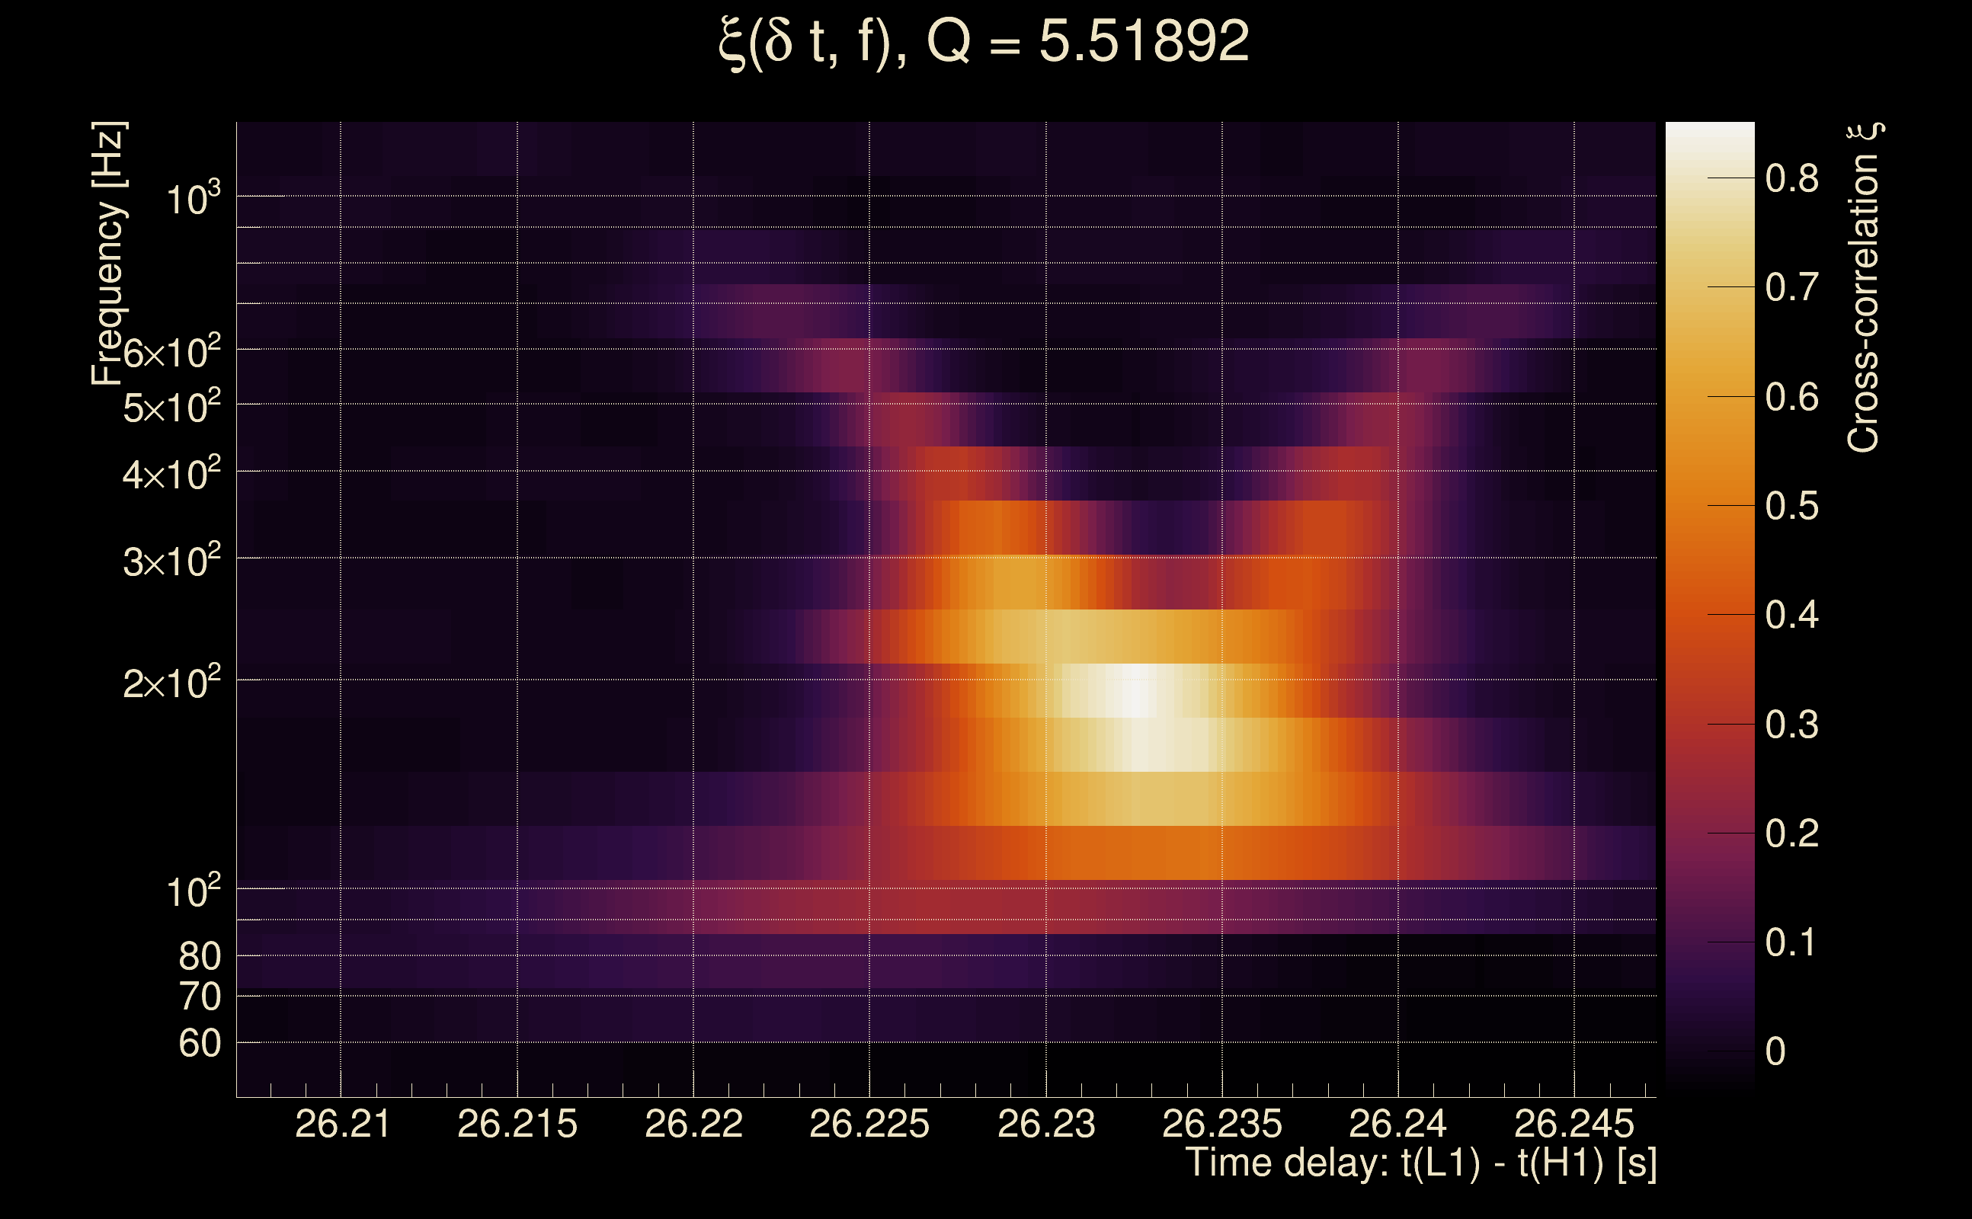The width and height of the screenshot is (1972, 1219).
Task: Click the 26.23 tick label on the x-axis
Action: (1045, 1124)
